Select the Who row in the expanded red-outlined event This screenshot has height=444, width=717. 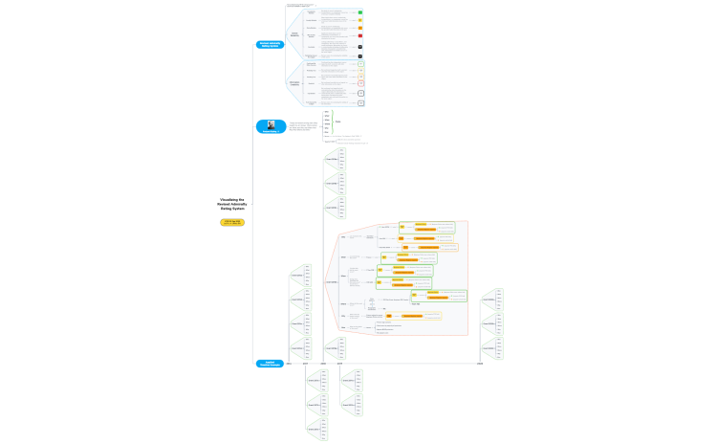pyautogui.click(x=343, y=237)
